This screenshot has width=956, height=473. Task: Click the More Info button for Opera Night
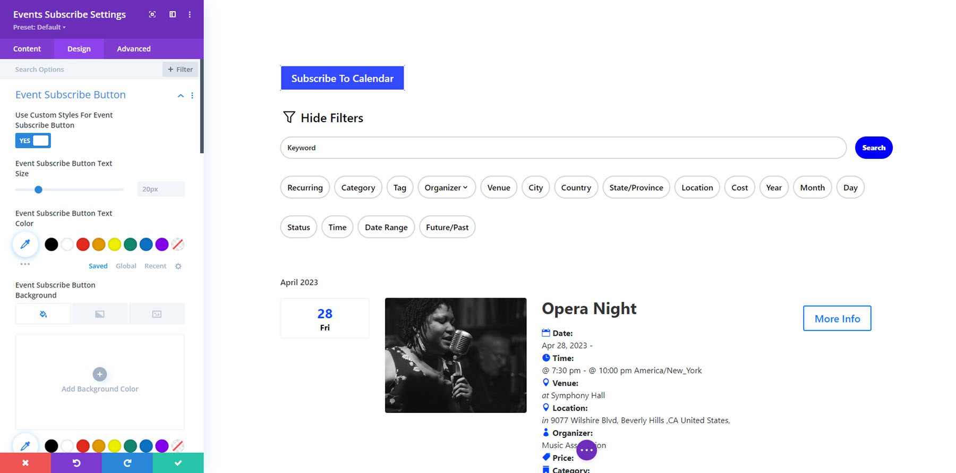click(837, 318)
